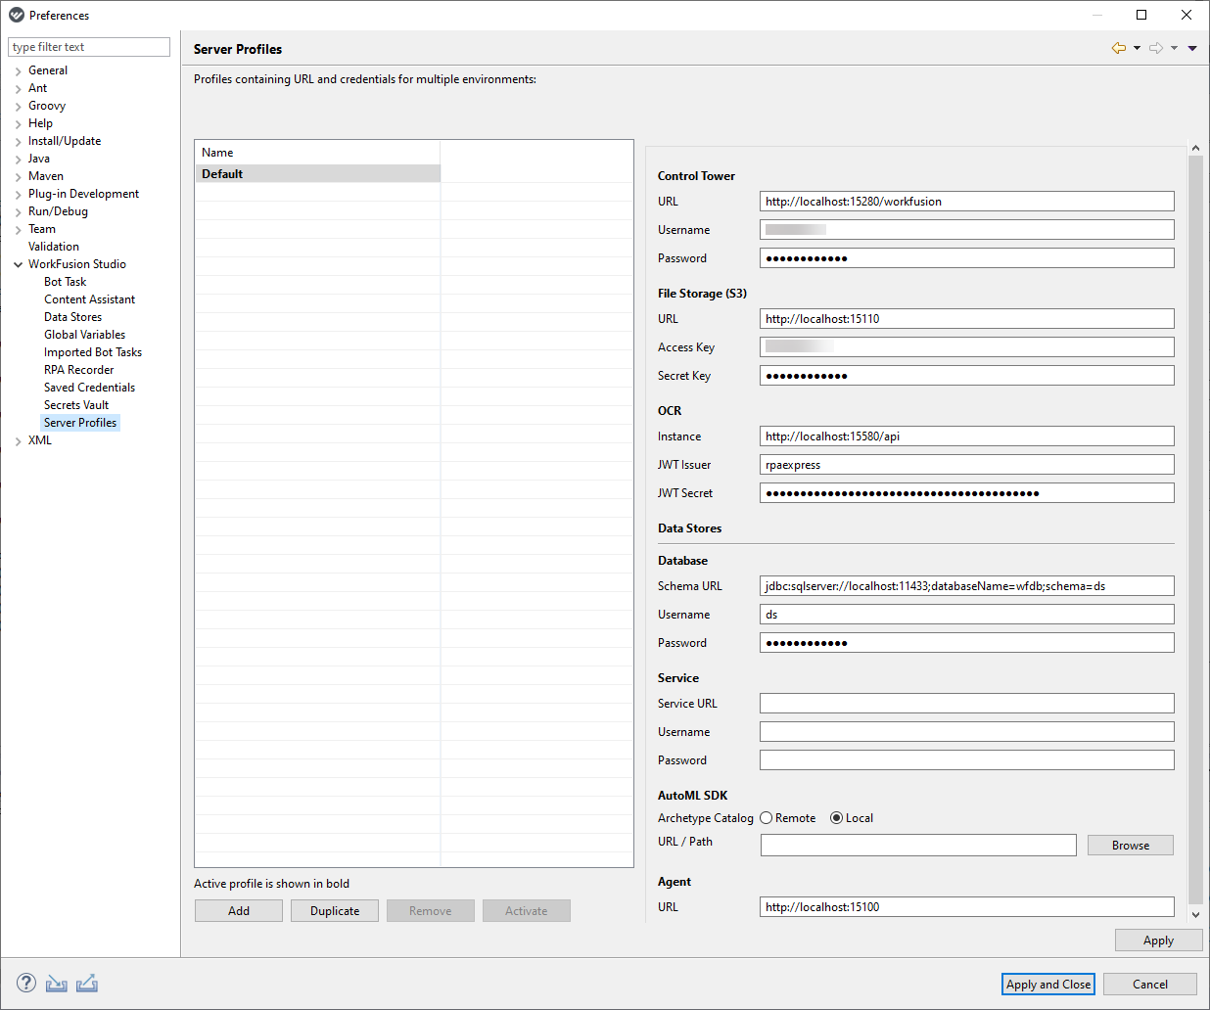Select the Default profile row
The width and height of the screenshot is (1210, 1010).
[x=317, y=174]
